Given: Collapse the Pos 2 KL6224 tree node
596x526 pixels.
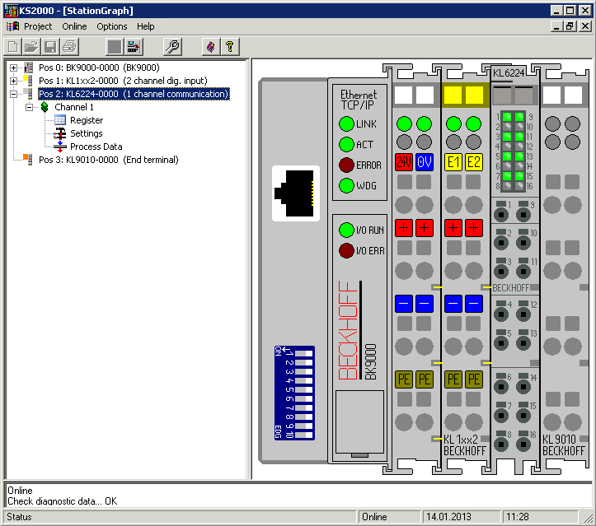Looking at the screenshot, I should pos(14,94).
